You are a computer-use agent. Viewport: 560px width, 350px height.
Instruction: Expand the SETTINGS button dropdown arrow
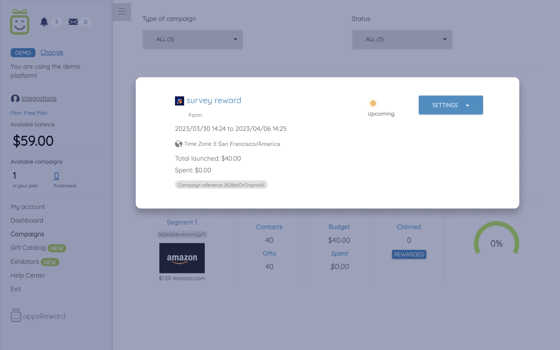(467, 105)
